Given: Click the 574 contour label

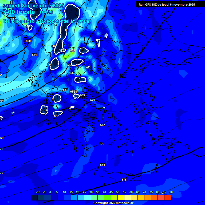Looking at the screenshot, I should click(x=102, y=165).
